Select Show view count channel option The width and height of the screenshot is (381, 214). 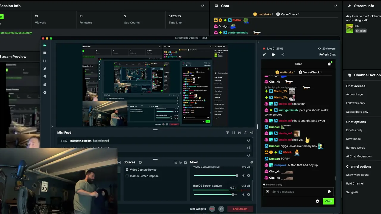tap(357, 175)
